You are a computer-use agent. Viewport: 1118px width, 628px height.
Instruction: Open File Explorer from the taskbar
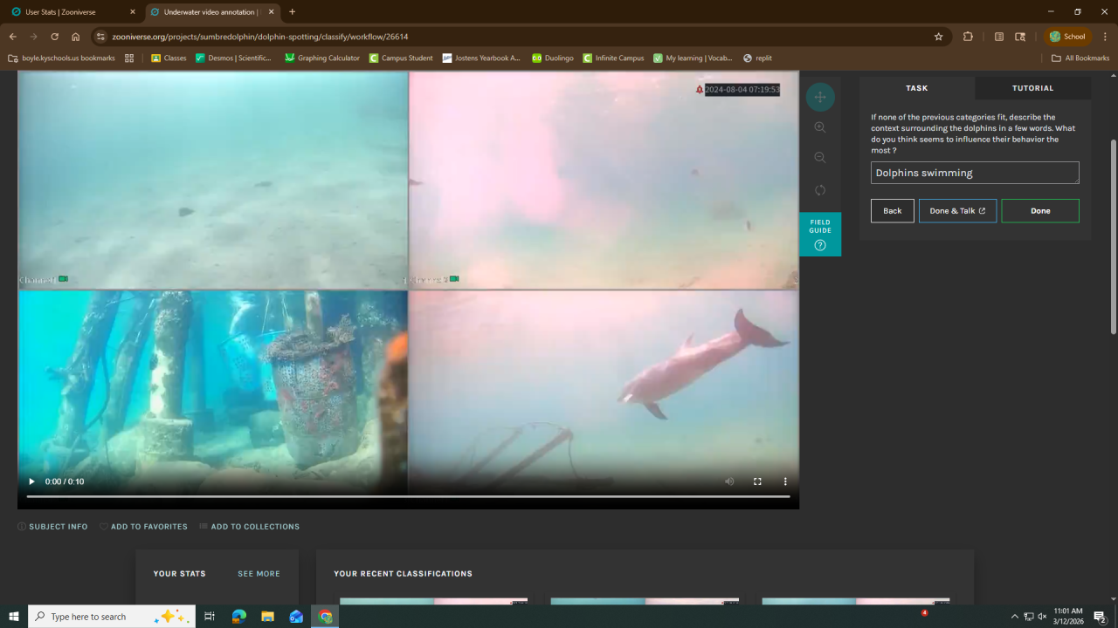(267, 617)
